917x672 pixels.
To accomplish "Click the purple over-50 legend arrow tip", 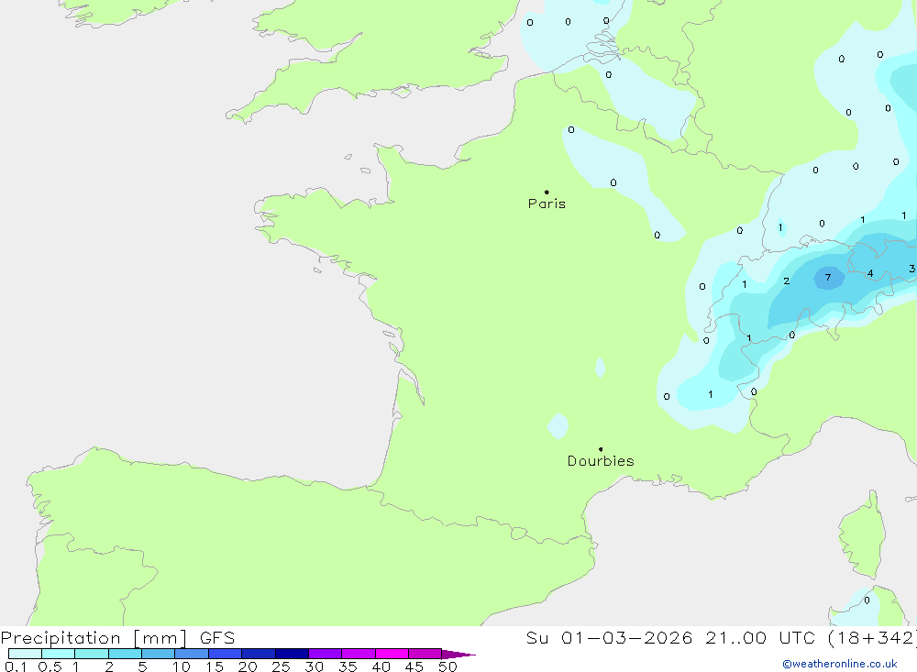I will (x=458, y=655).
